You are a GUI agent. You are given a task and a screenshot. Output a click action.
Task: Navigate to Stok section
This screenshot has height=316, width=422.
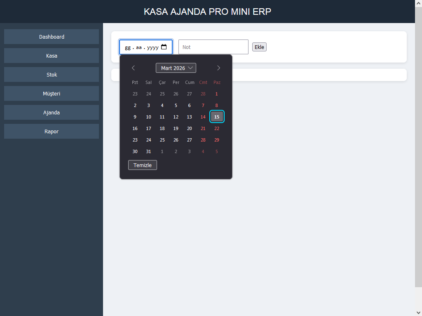52,74
